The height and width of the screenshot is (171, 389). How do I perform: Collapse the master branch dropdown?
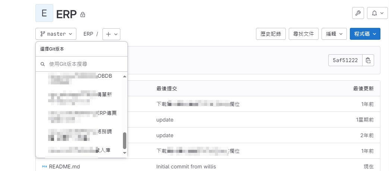click(x=56, y=34)
